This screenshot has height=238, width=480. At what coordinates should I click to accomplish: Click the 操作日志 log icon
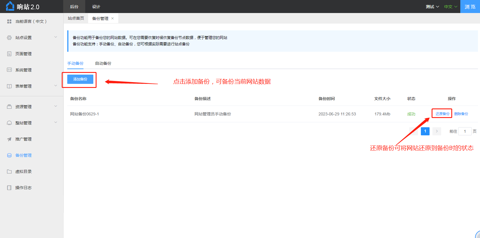pos(9,188)
